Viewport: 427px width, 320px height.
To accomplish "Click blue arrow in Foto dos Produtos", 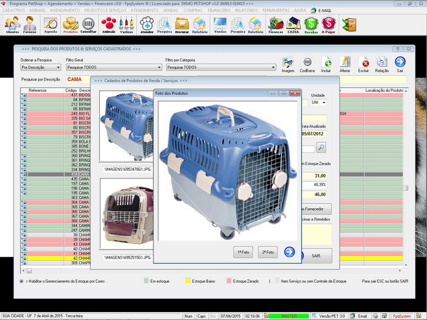I will (x=289, y=252).
